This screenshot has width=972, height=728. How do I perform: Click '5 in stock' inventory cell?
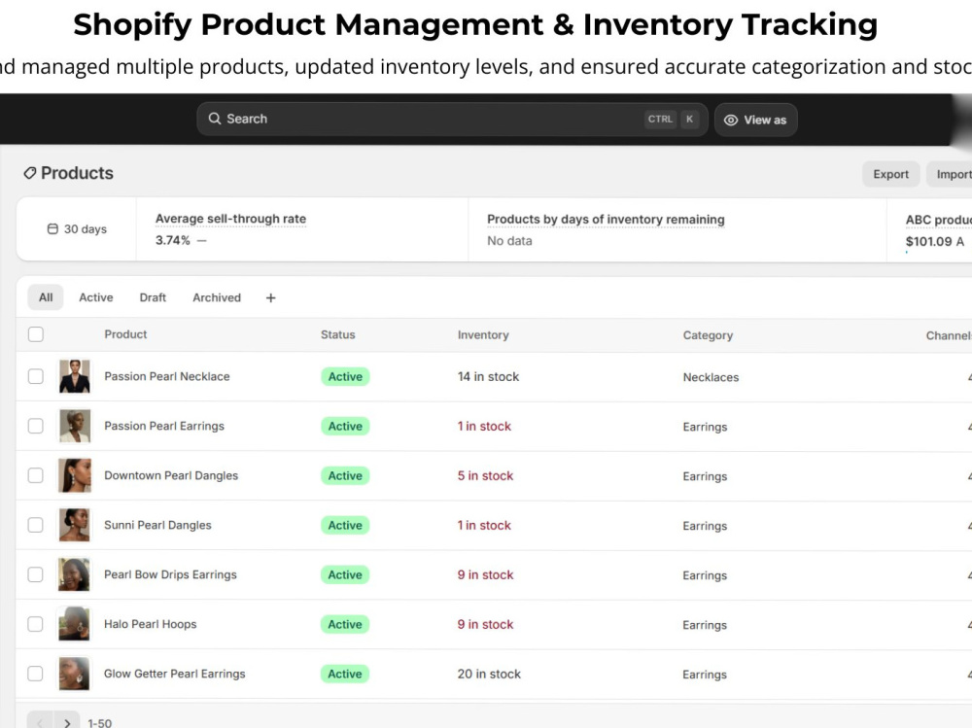(x=485, y=475)
